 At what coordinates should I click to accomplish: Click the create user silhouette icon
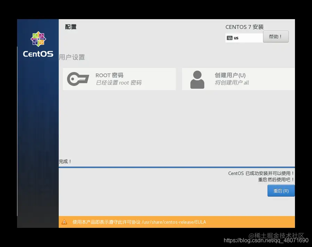[197, 79]
